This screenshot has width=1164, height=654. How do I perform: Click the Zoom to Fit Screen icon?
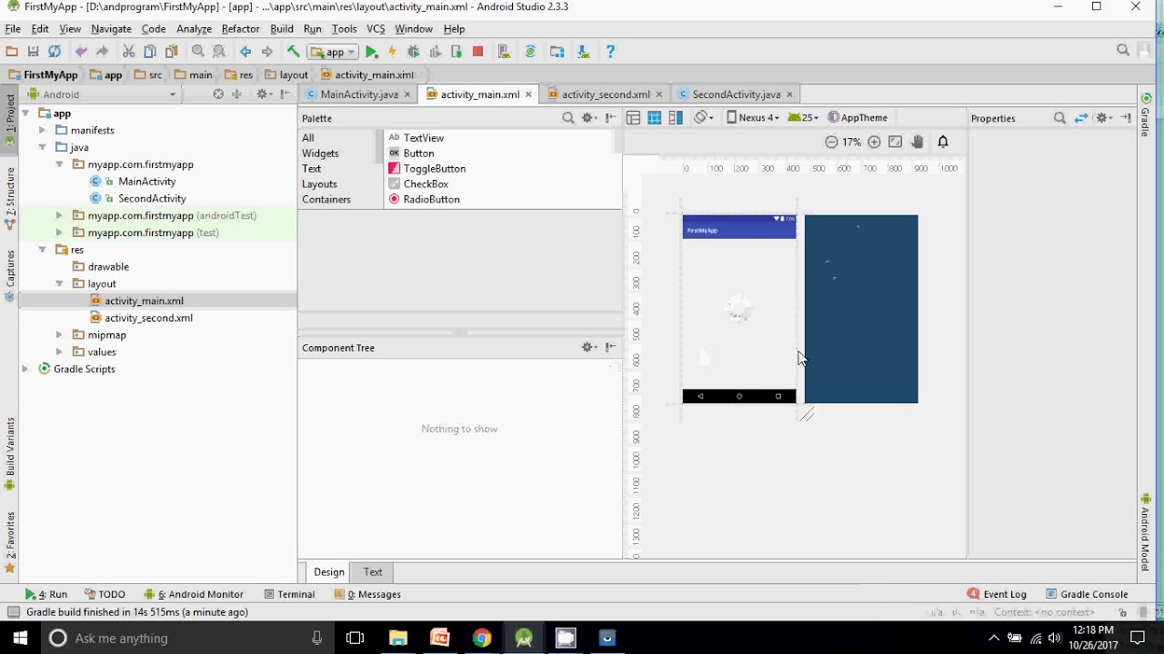tap(896, 142)
